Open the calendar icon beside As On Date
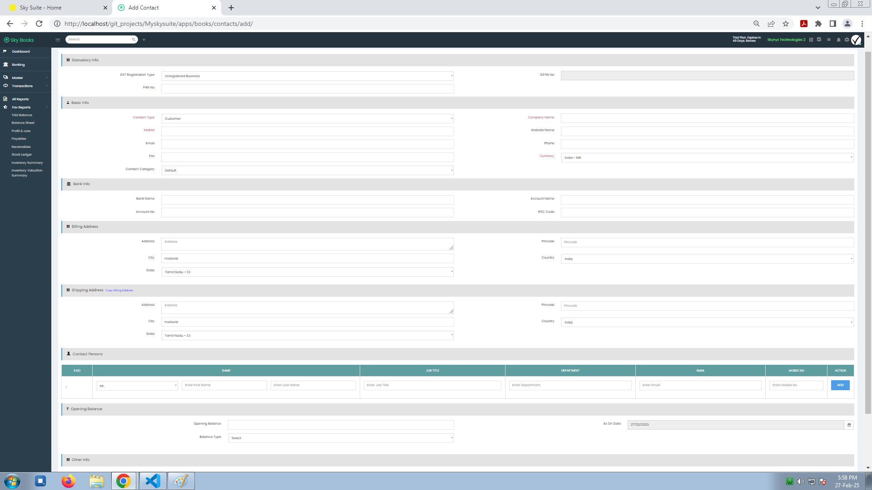872x490 pixels. (x=849, y=425)
